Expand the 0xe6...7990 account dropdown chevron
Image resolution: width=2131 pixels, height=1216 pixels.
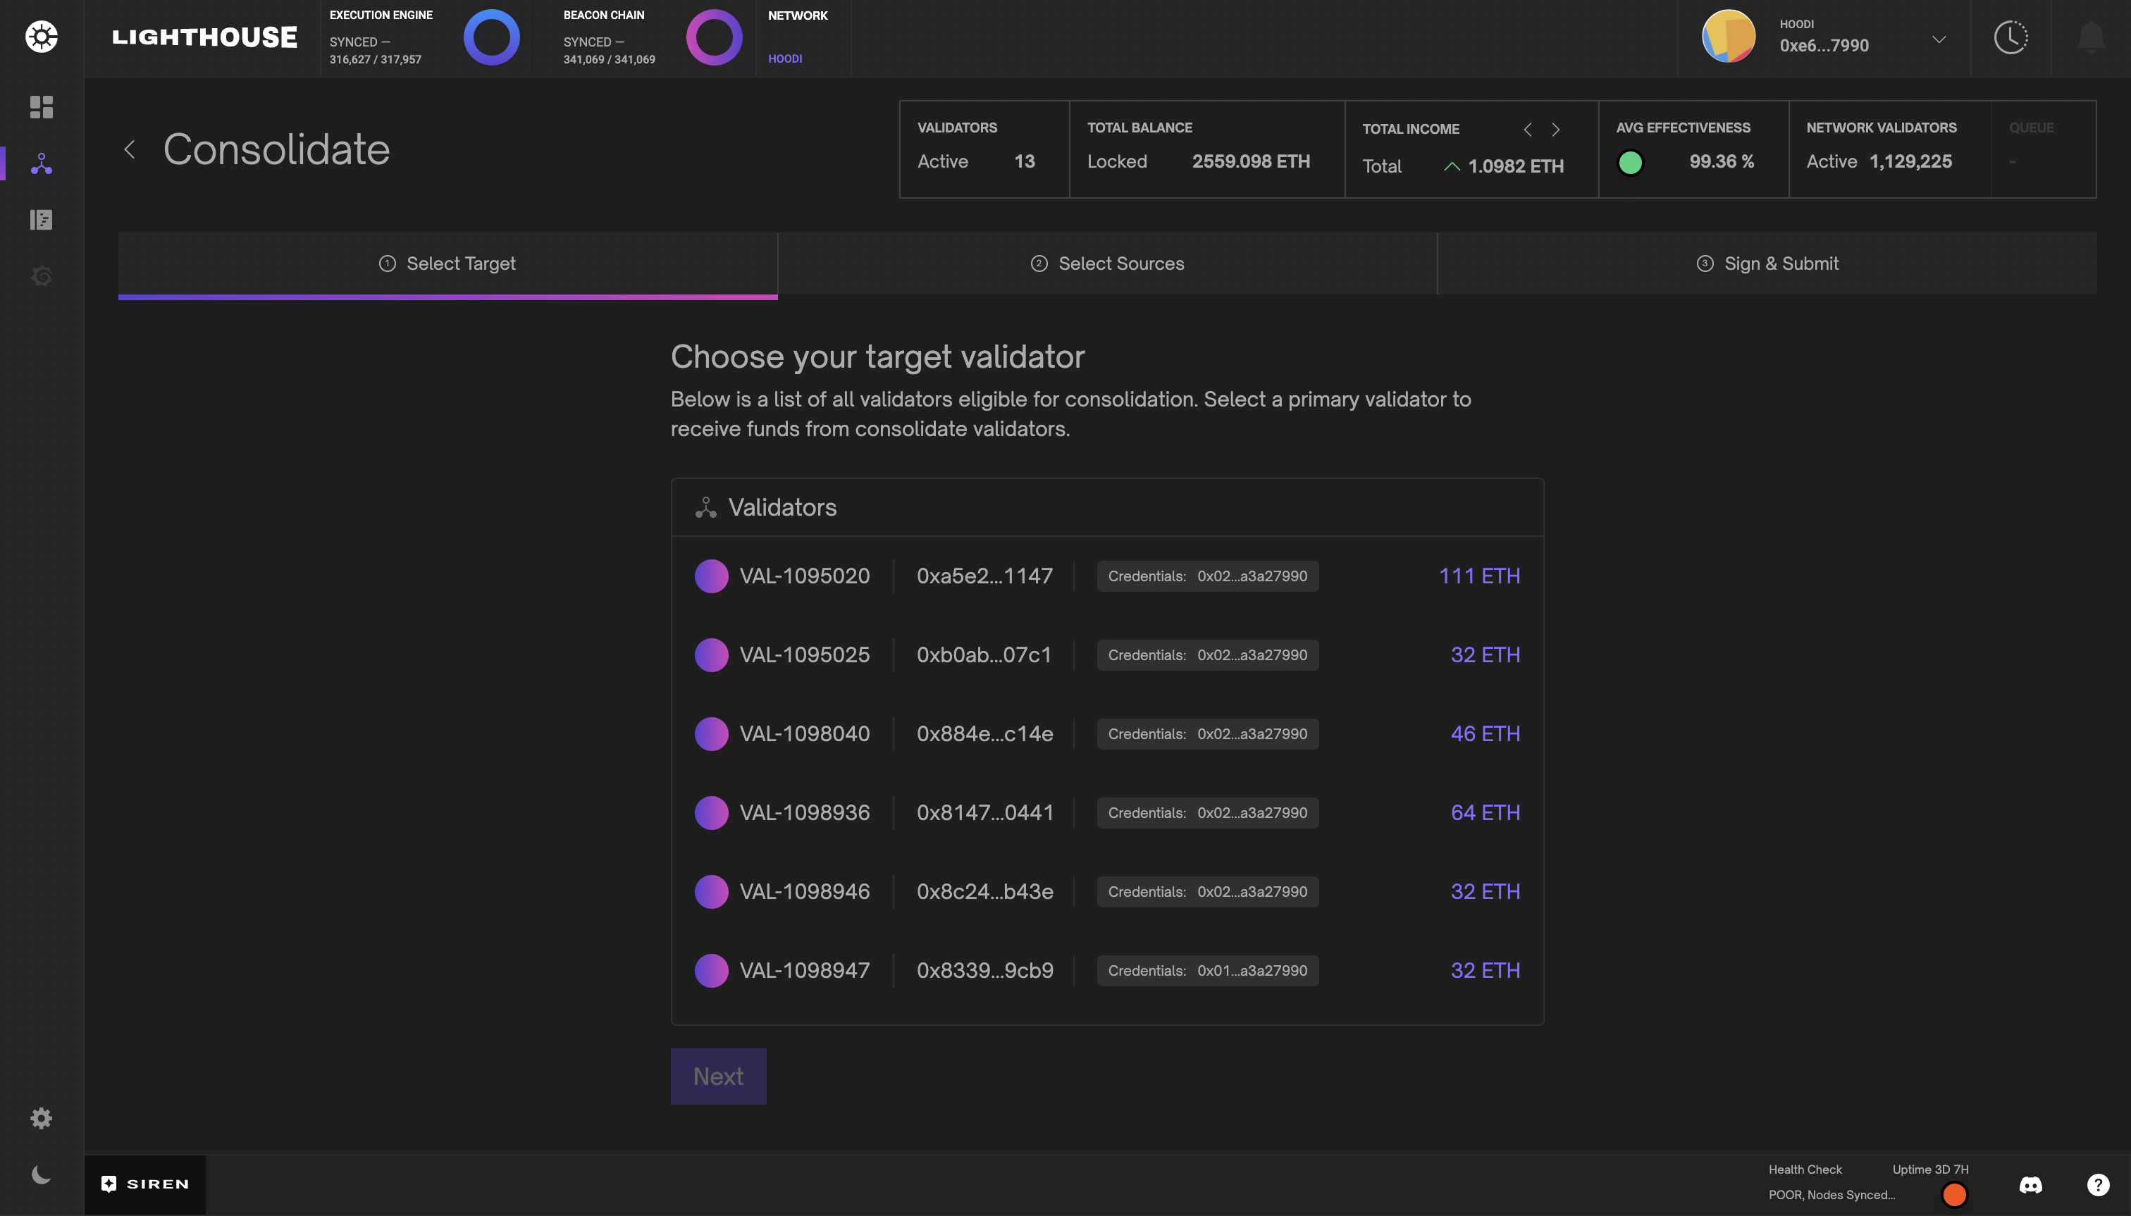(x=1939, y=39)
